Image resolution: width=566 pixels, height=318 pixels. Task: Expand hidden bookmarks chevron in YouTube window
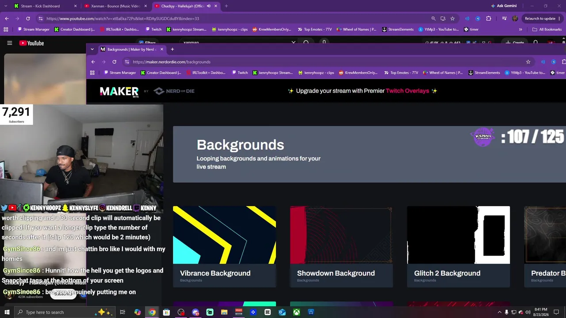click(x=520, y=30)
